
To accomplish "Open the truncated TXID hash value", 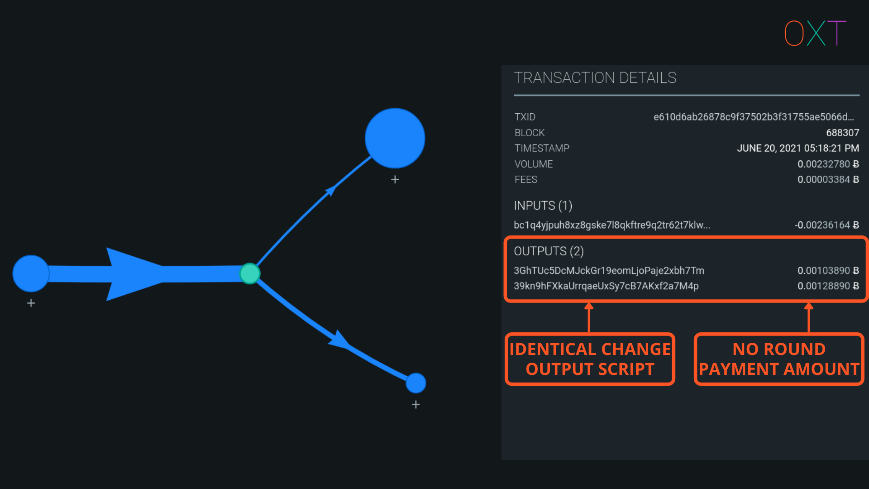I will coord(754,117).
